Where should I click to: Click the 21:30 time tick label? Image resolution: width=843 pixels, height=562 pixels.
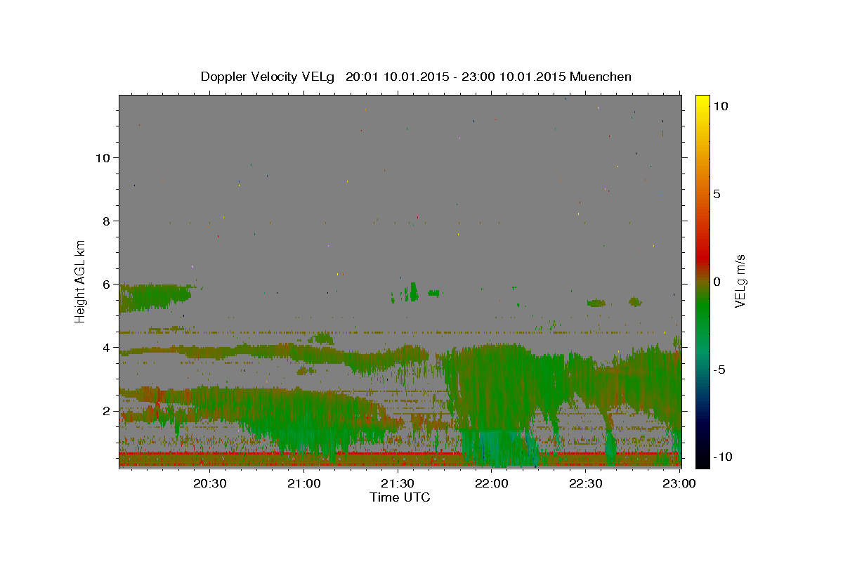coord(398,483)
